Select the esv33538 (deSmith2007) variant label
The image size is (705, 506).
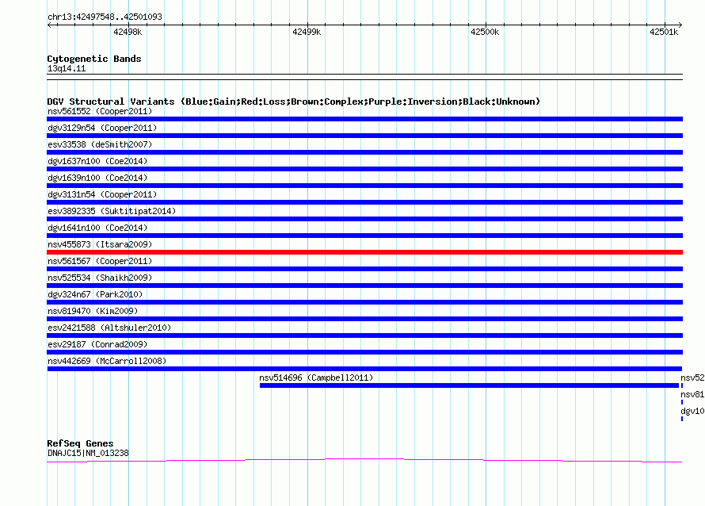tap(100, 145)
